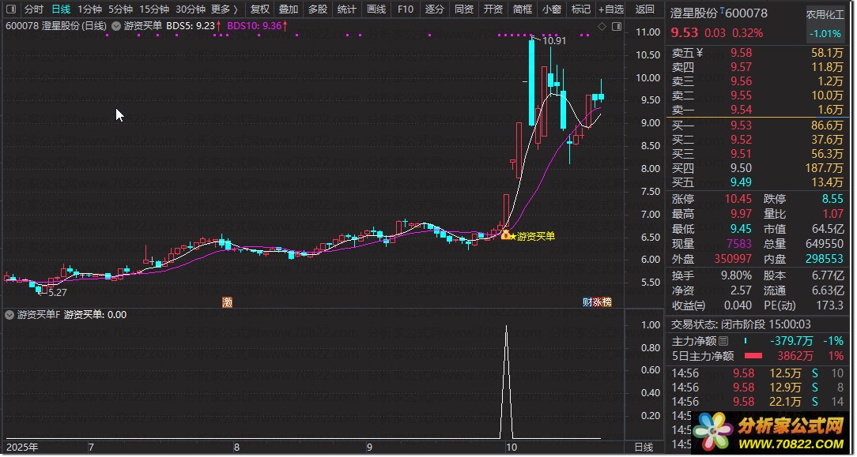Switch to 1分钟 period
The image size is (857, 457).
tap(89, 9)
